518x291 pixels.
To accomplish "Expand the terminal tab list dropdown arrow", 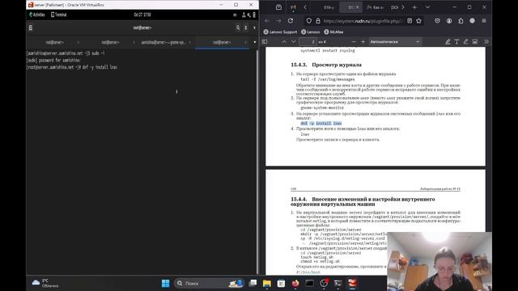I will 254,42.
